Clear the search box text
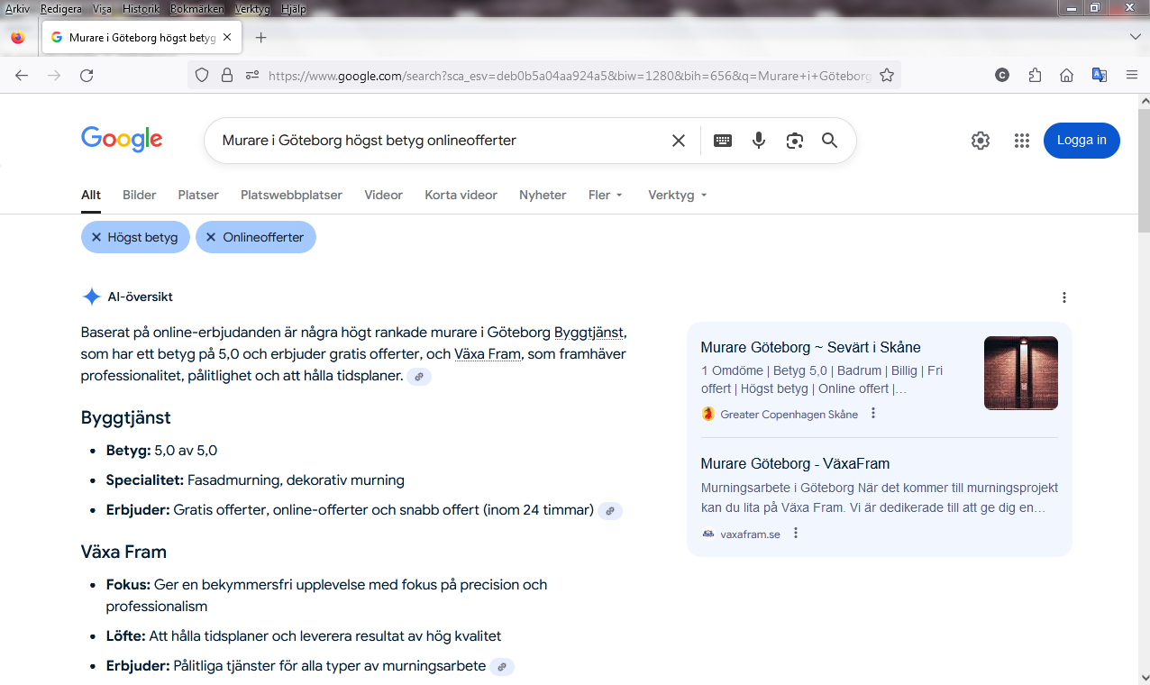This screenshot has height=685, width=1150. [x=679, y=141]
